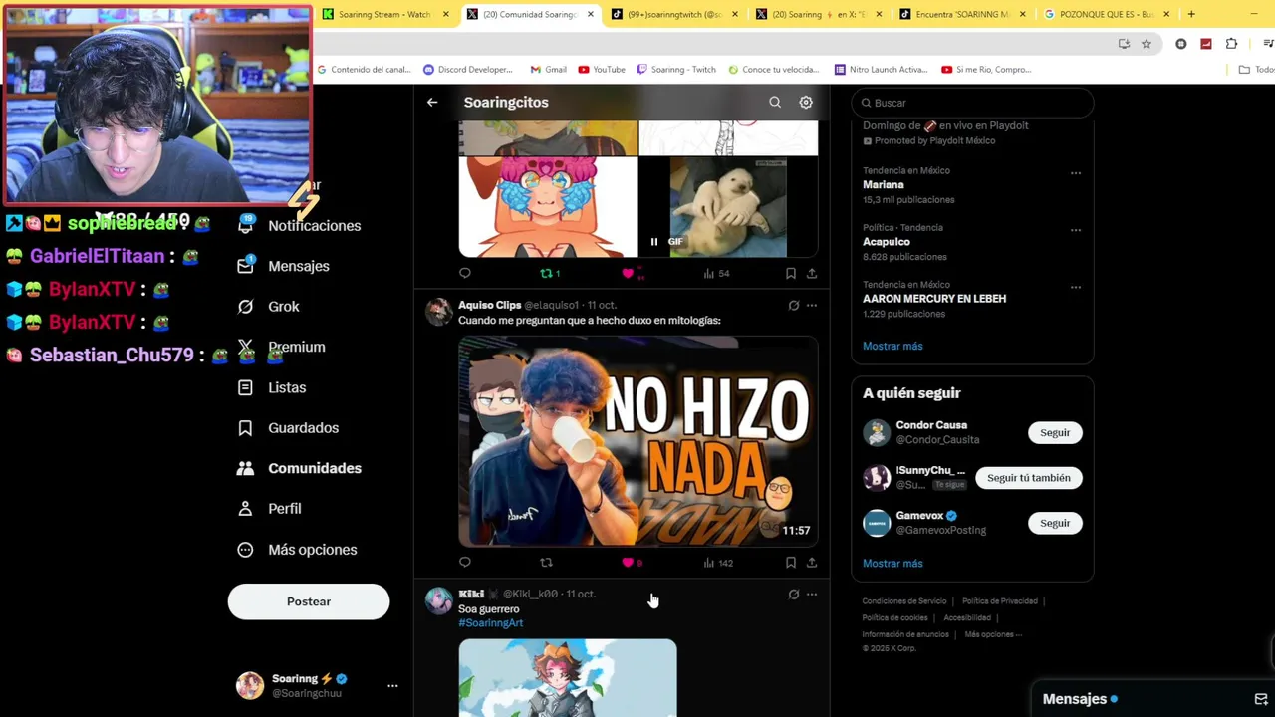Click Mostrar más under the trends list

892,346
